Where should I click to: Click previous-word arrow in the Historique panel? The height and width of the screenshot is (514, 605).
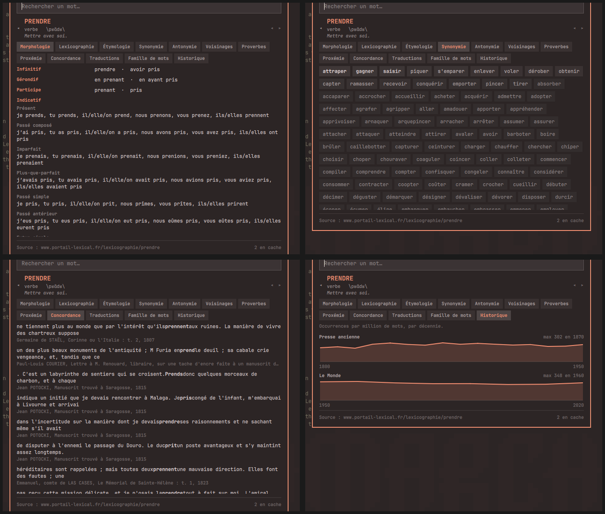575,285
